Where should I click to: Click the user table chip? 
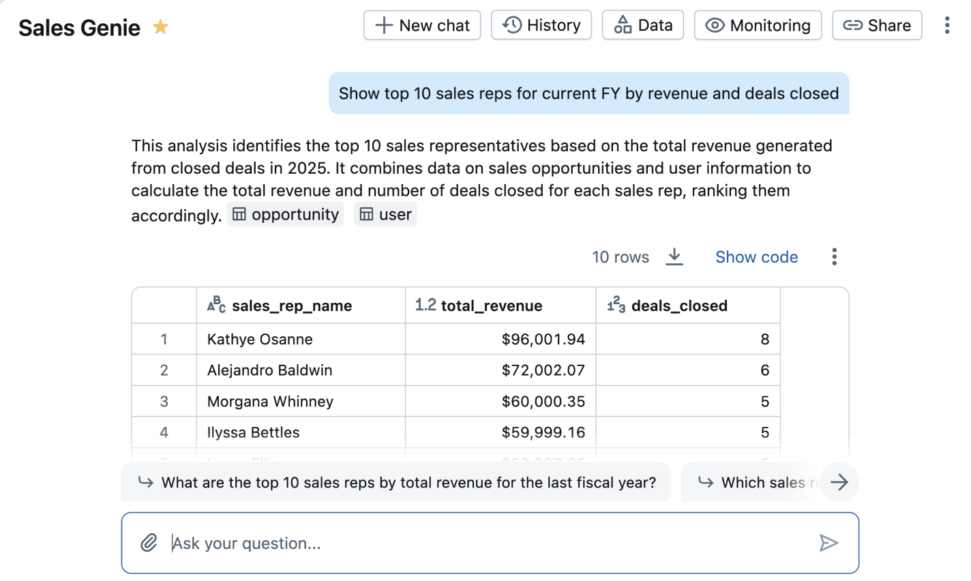coord(385,214)
